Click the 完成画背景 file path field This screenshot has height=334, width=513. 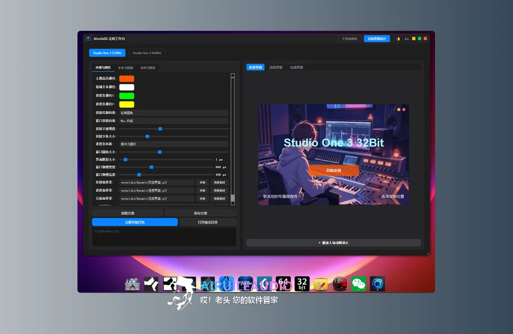(156, 199)
